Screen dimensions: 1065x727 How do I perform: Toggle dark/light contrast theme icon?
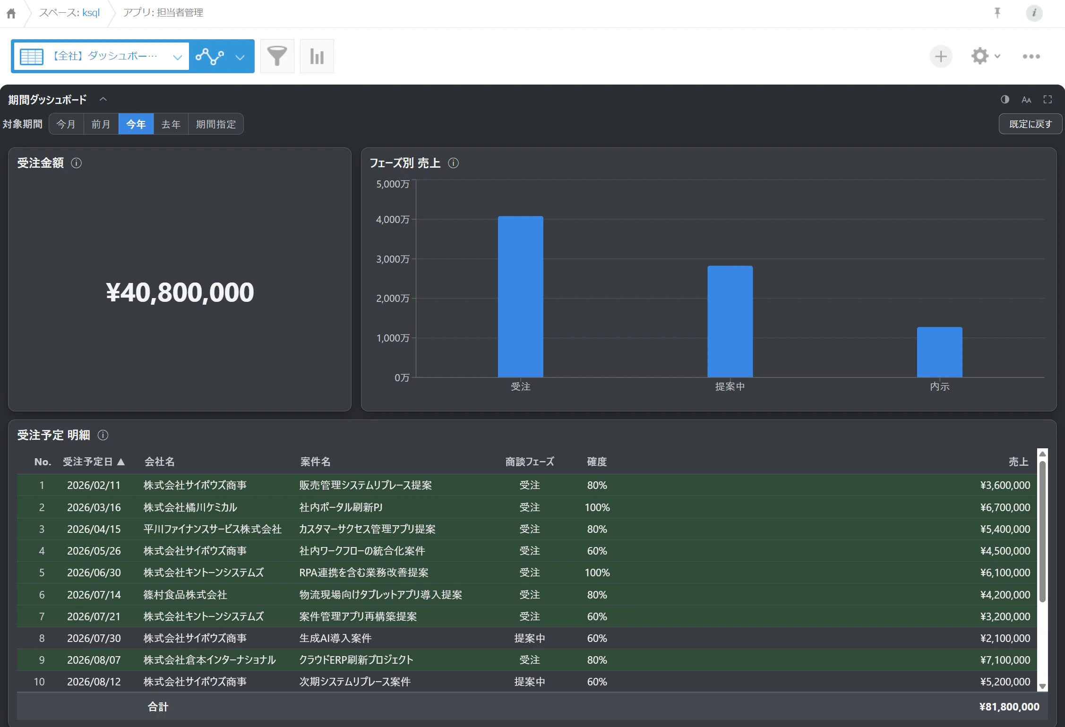coord(1005,99)
